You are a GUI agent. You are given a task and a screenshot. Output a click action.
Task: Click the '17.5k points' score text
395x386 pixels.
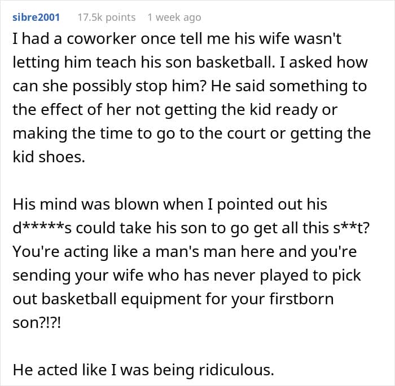click(x=107, y=17)
